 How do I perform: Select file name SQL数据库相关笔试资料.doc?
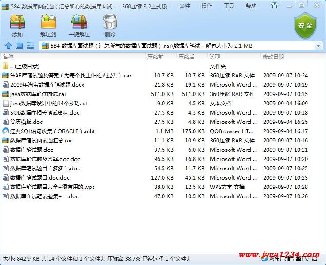click(45, 112)
